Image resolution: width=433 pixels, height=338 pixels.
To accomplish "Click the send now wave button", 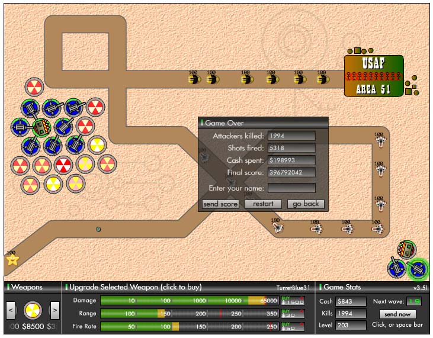I will [397, 314].
